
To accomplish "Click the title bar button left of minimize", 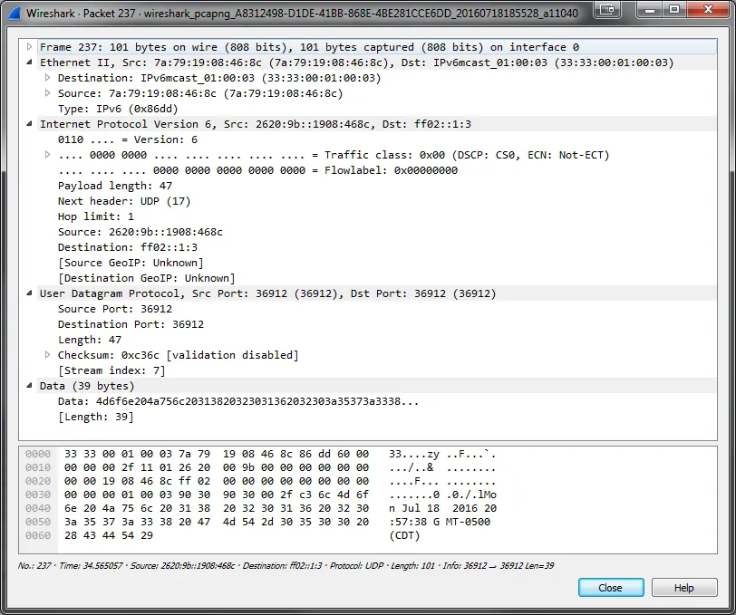I will [x=607, y=9].
